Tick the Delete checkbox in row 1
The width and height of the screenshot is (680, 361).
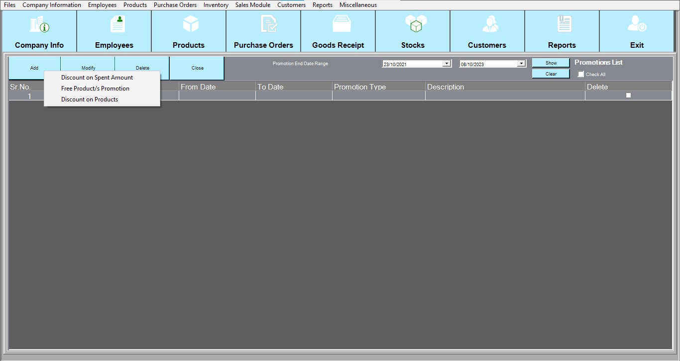(x=628, y=95)
